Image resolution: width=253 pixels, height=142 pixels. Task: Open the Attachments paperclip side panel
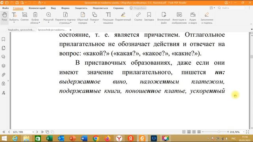tap(4, 75)
